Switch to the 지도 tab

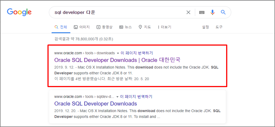tap(145, 27)
